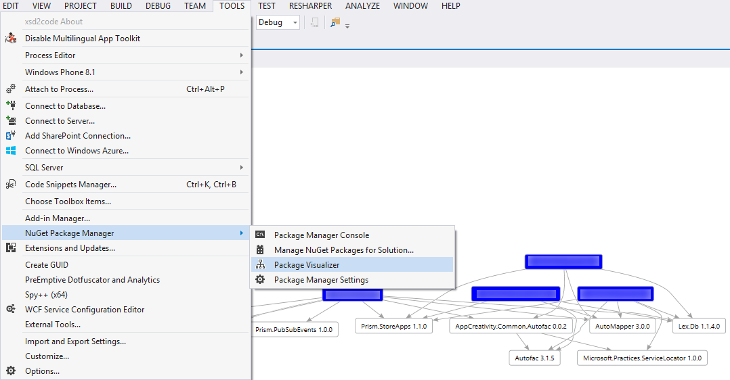Open the TEST menu
730x380 pixels.
click(267, 6)
